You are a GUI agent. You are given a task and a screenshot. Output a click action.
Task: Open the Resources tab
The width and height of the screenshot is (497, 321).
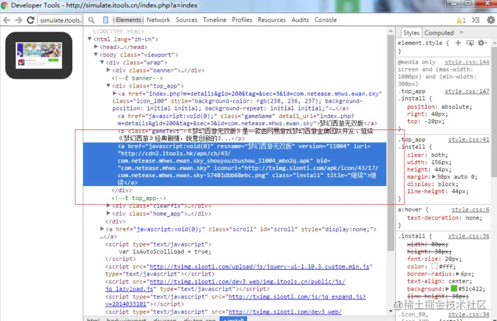[x=272, y=20]
